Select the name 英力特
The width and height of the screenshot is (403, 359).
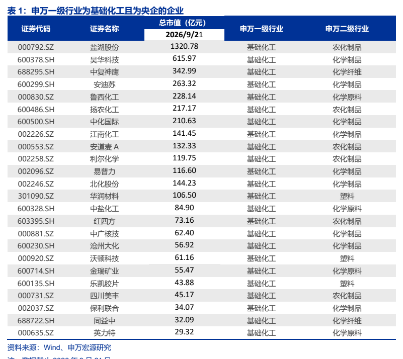(104, 333)
